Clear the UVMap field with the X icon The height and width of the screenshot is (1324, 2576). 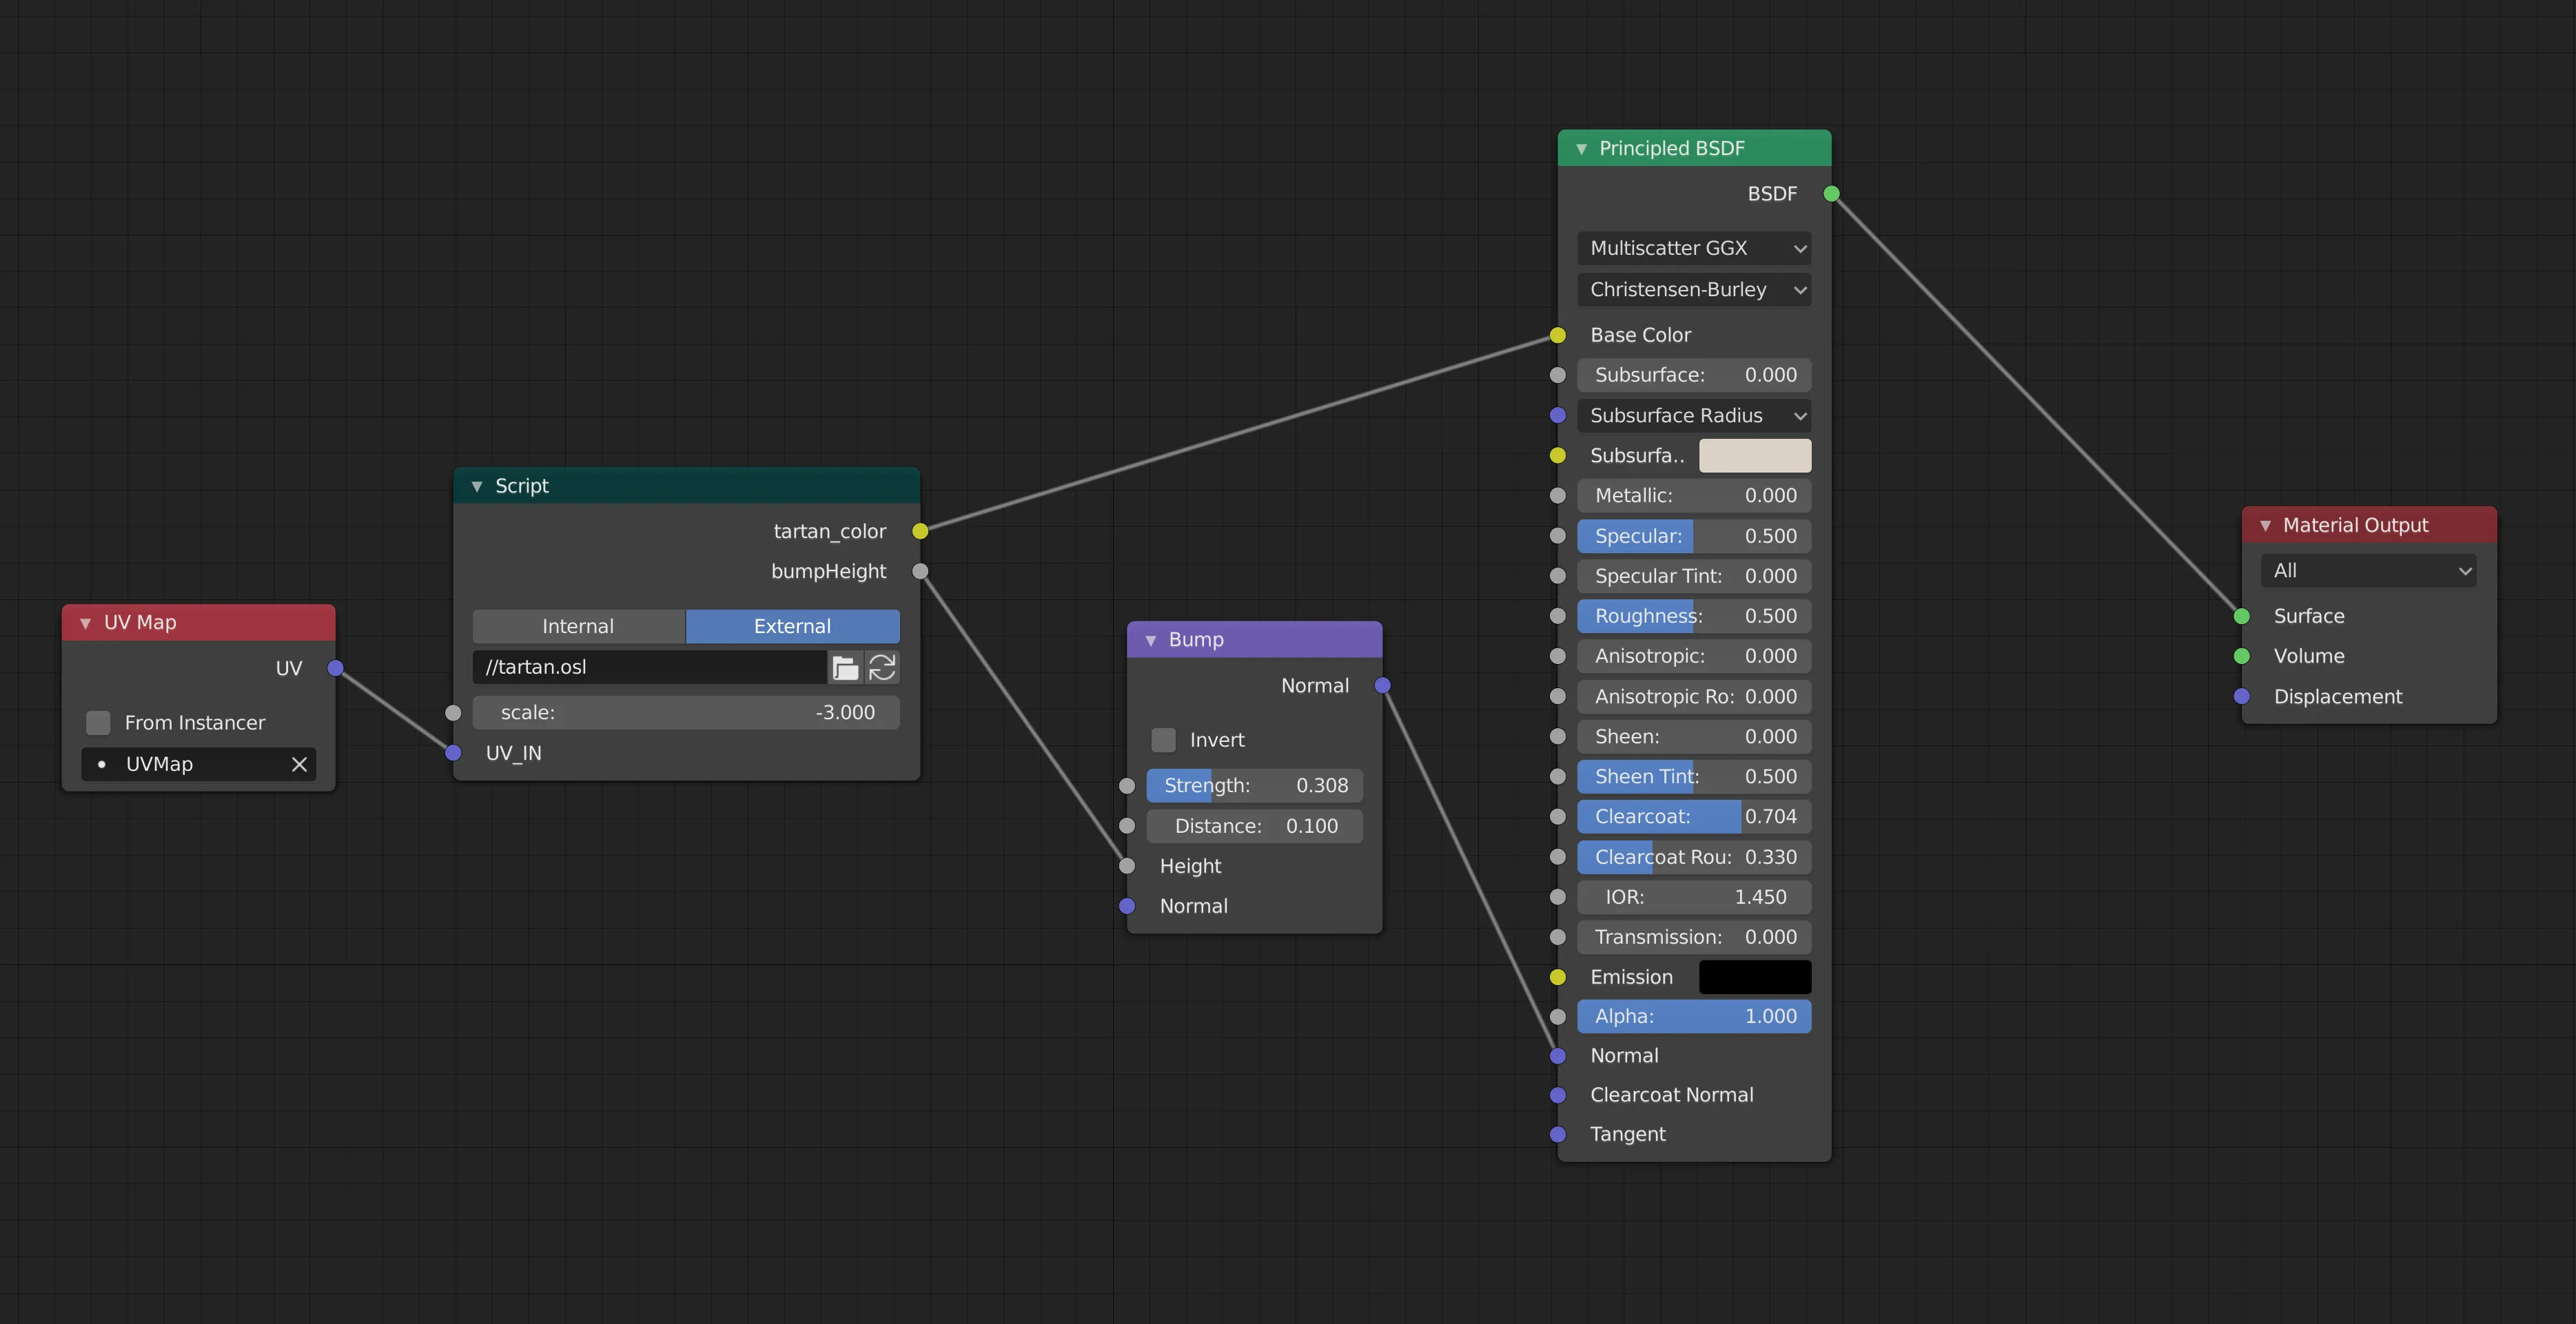[299, 765]
